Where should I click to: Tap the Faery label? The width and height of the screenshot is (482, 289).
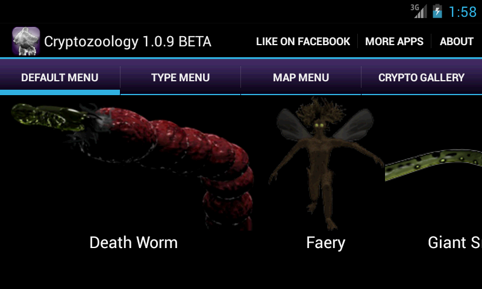326,243
